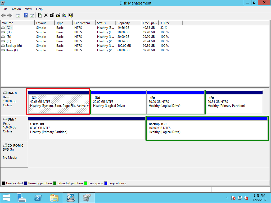Screen dimensions: 271x203
Task: Open Server Manager from the taskbar
Action: click(x=21, y=198)
